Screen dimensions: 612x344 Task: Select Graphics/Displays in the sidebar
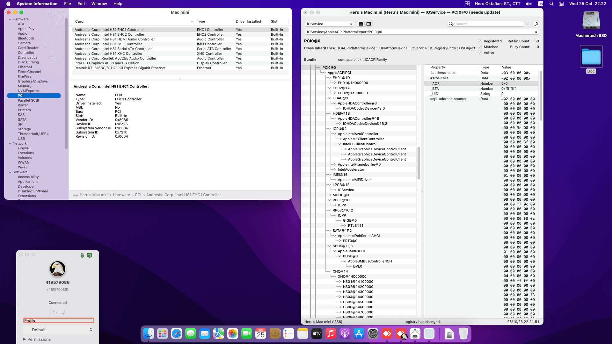pos(33,81)
